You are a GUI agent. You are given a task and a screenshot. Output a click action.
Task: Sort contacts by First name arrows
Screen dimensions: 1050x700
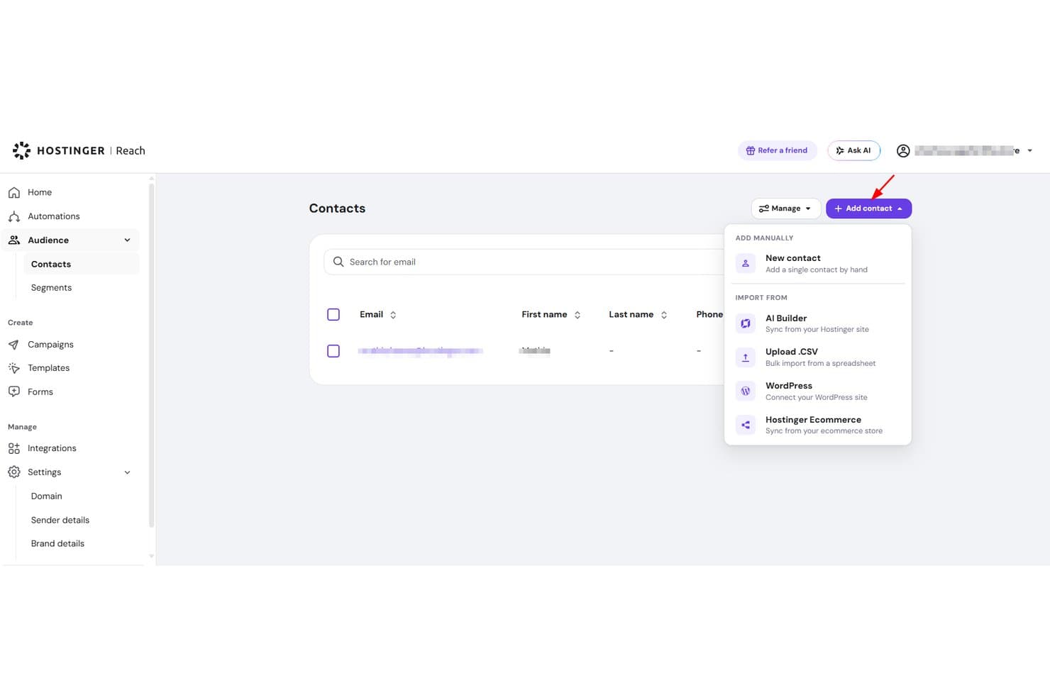pyautogui.click(x=577, y=315)
